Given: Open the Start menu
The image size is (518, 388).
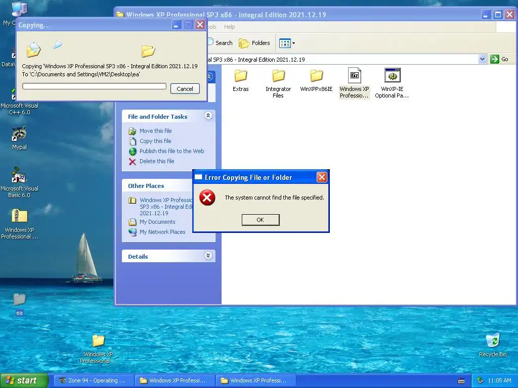Looking at the screenshot, I should click(24, 380).
